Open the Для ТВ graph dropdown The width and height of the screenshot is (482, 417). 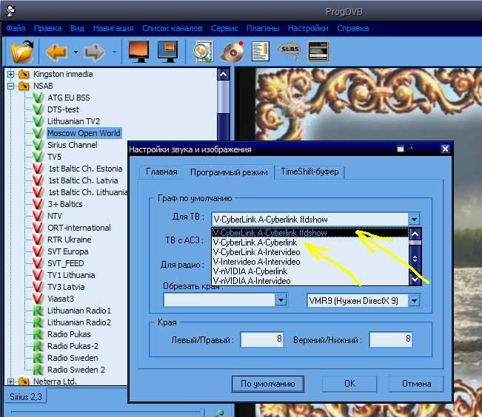click(x=414, y=220)
